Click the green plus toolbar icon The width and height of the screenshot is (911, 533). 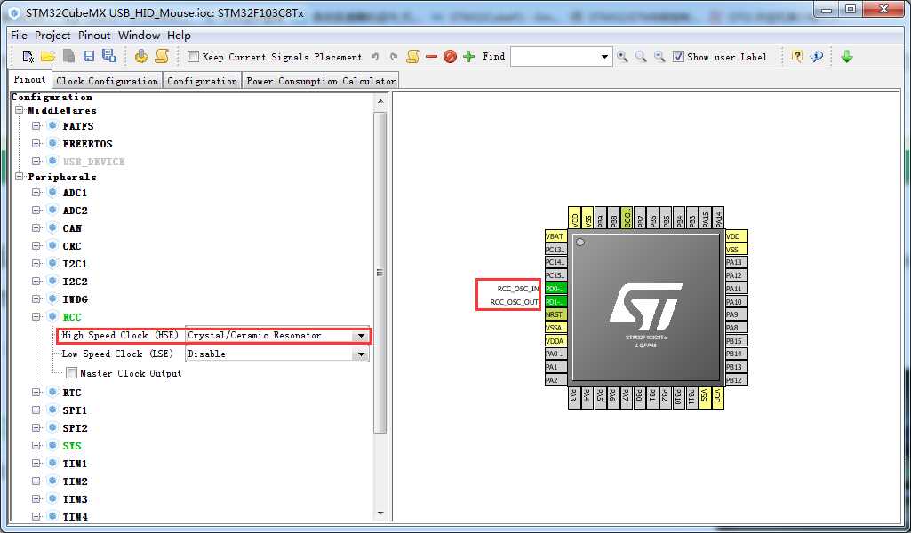(x=469, y=56)
